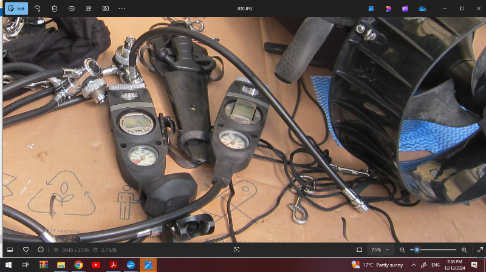The width and height of the screenshot is (486, 272).
Task: Click the zoom-to-fit icon beside 75%
Action: click(x=359, y=250)
